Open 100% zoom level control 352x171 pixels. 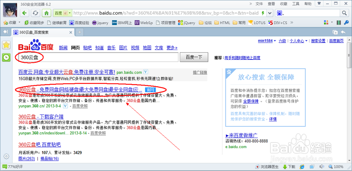click(x=336, y=167)
